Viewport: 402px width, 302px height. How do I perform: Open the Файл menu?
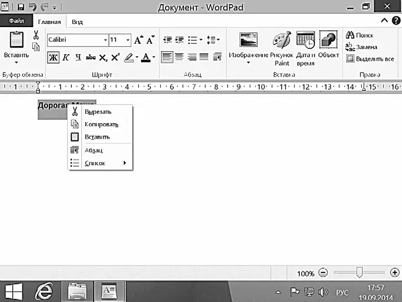[x=17, y=21]
